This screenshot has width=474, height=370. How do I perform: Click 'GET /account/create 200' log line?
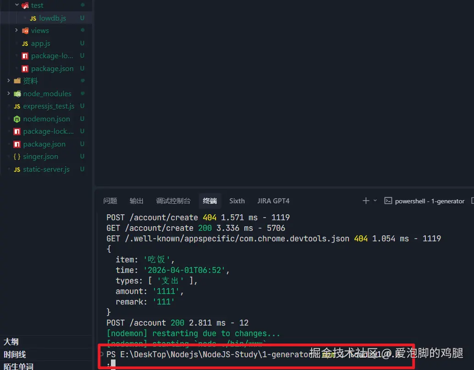[196, 228]
